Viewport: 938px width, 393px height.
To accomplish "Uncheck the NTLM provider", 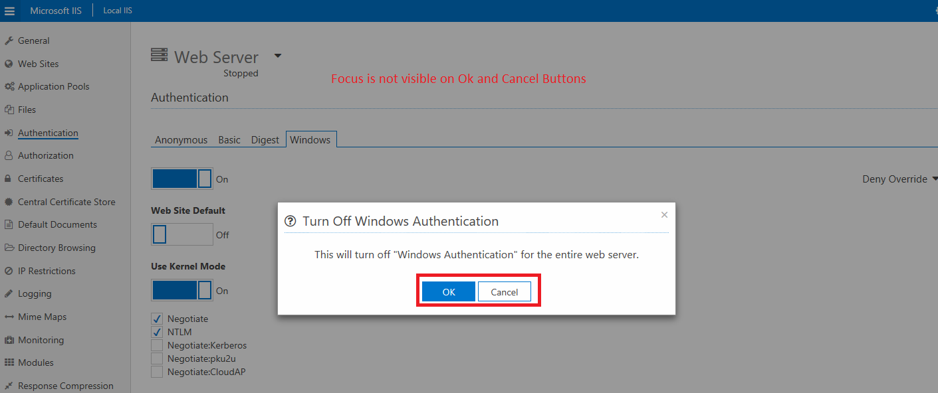I will (x=157, y=331).
